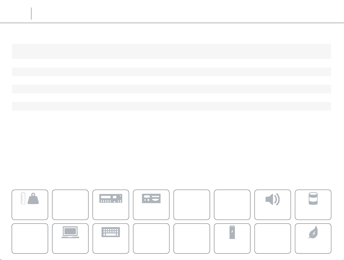Click blank tile between Dimensions and Memory tiles

70,205
